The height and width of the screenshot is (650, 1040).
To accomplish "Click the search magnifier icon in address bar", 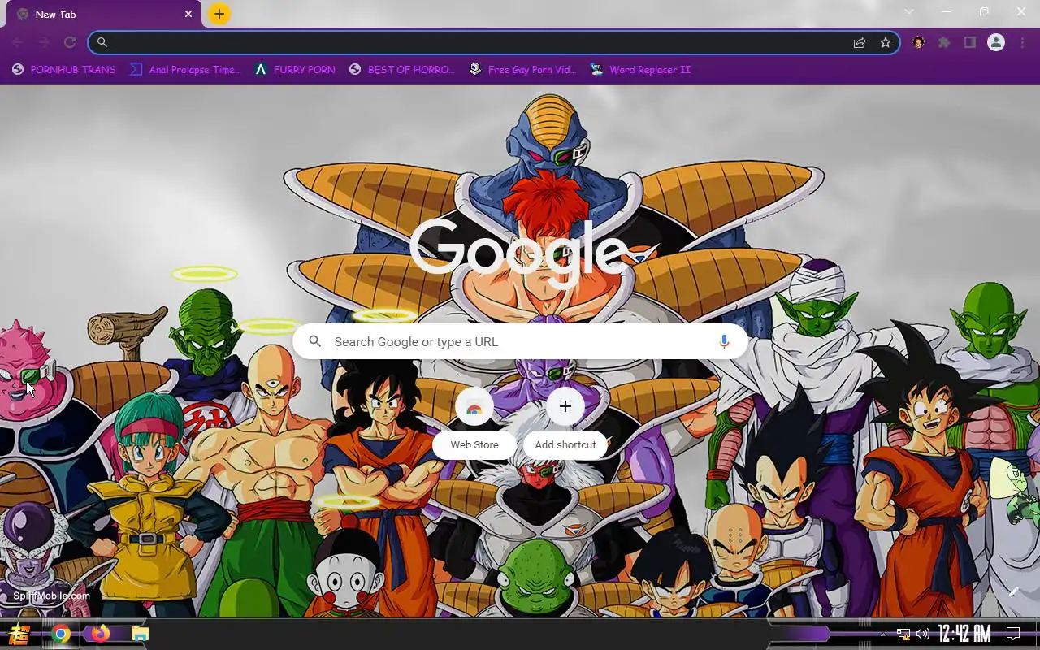I will [102, 42].
